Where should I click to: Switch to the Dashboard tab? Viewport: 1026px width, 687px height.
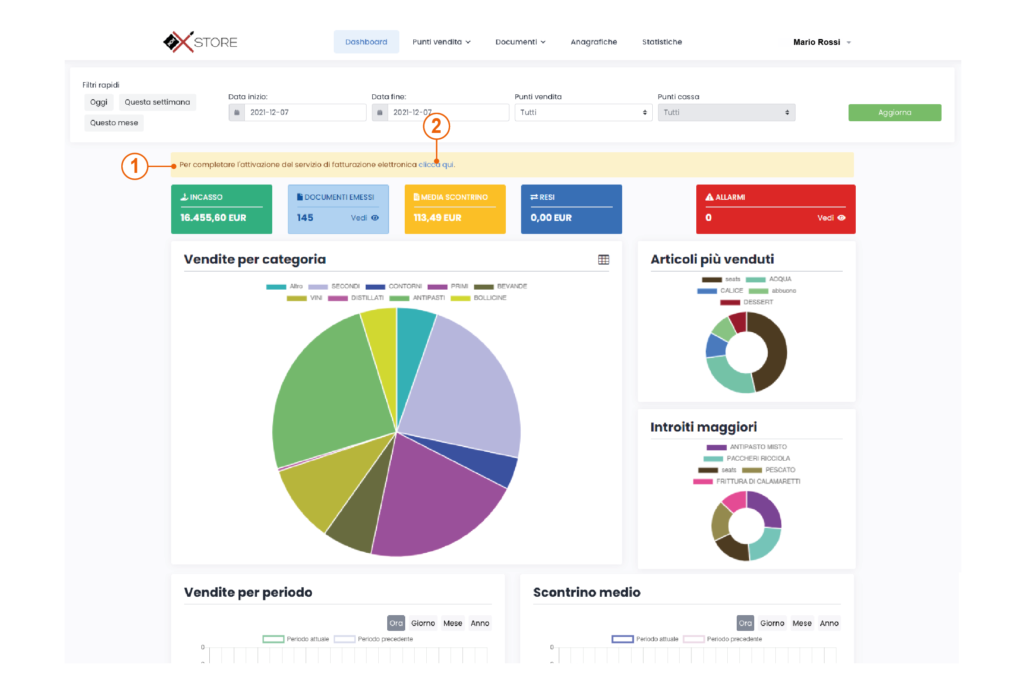(367, 41)
